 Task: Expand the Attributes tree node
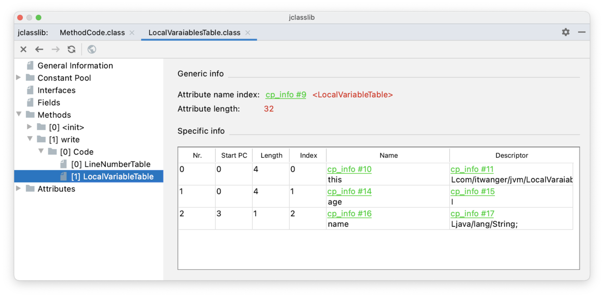pos(19,189)
